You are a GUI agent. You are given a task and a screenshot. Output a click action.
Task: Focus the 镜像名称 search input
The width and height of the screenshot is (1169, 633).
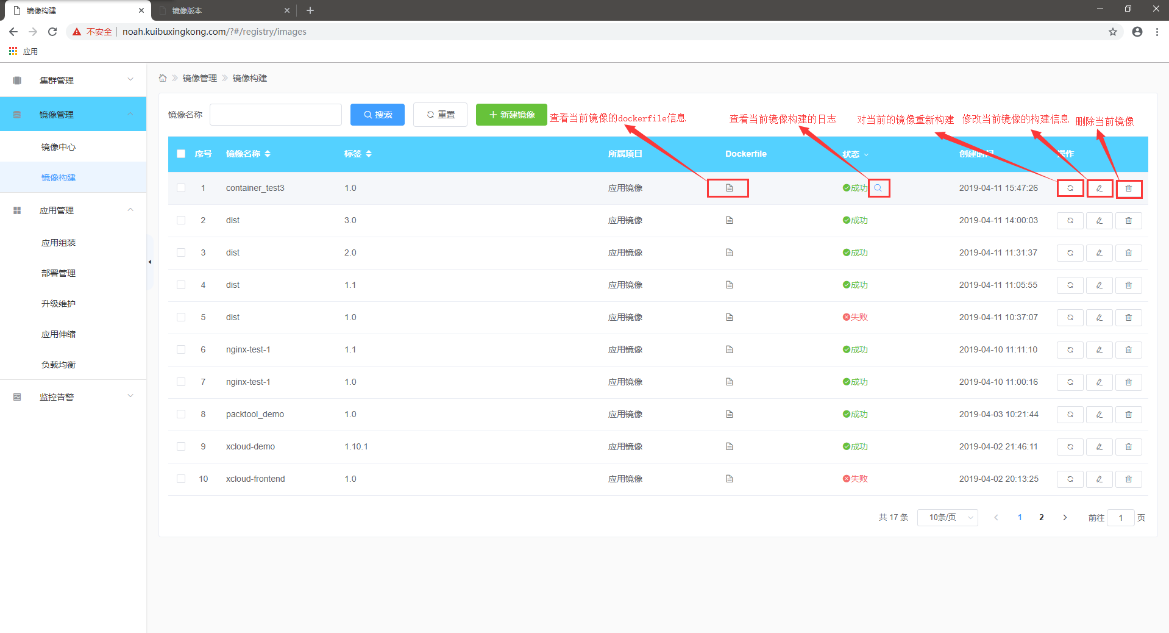point(275,115)
